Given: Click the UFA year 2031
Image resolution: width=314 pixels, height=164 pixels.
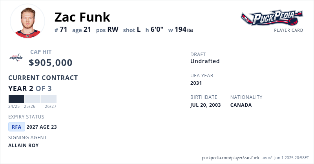Looking at the screenshot, I should tap(196, 83).
